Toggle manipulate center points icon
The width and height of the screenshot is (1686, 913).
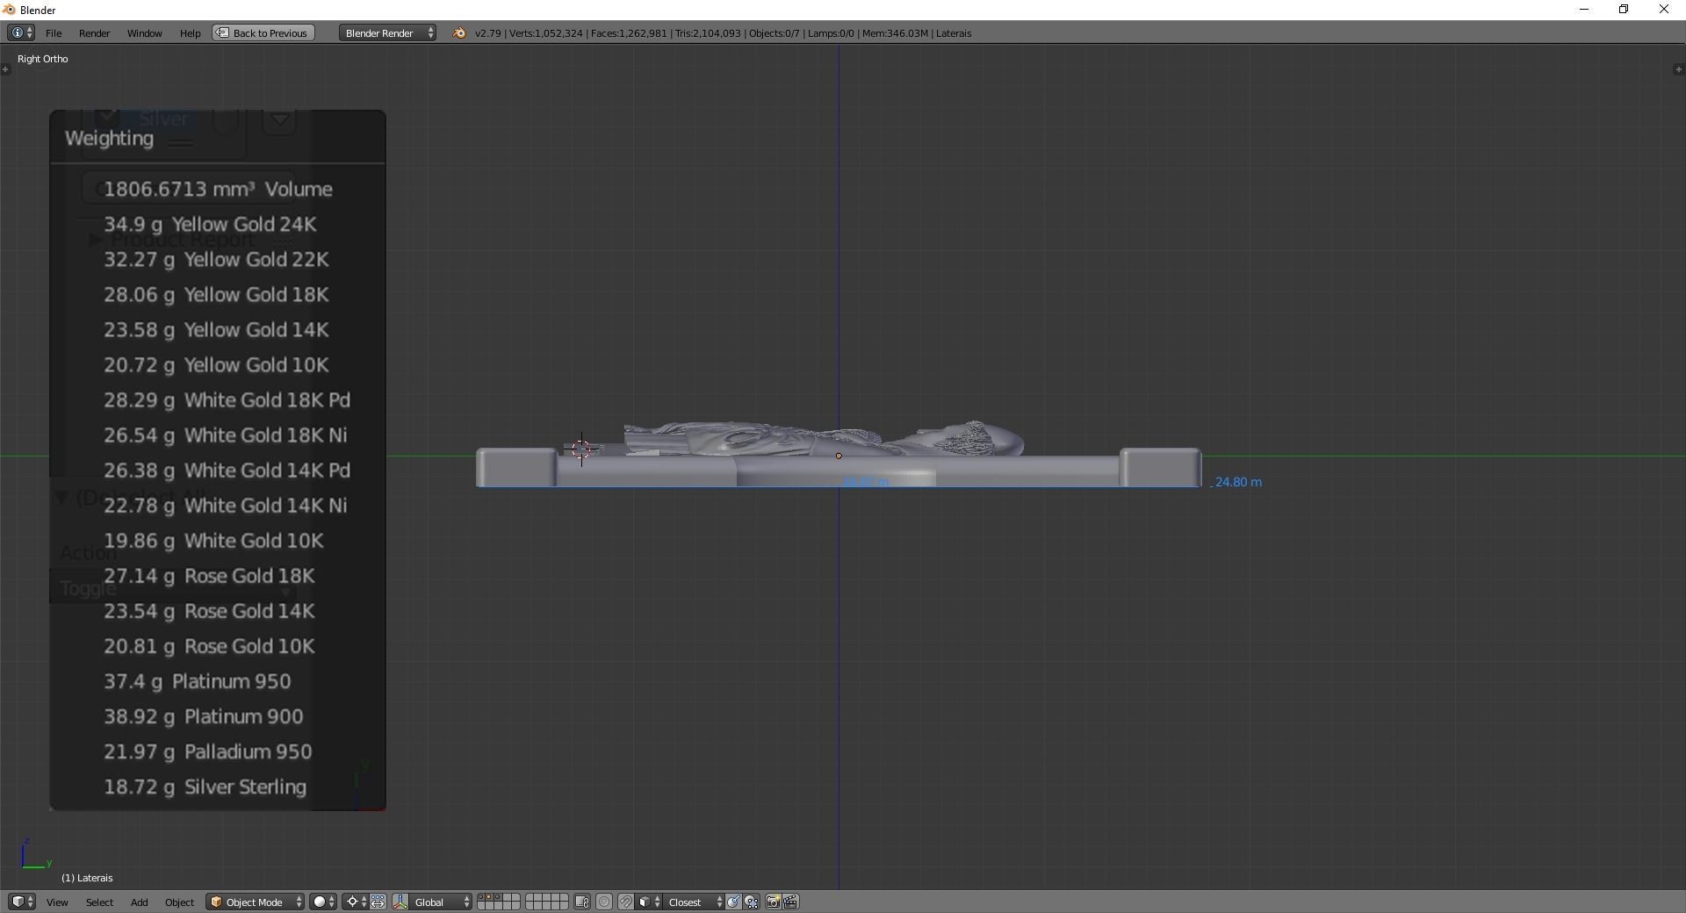[378, 902]
